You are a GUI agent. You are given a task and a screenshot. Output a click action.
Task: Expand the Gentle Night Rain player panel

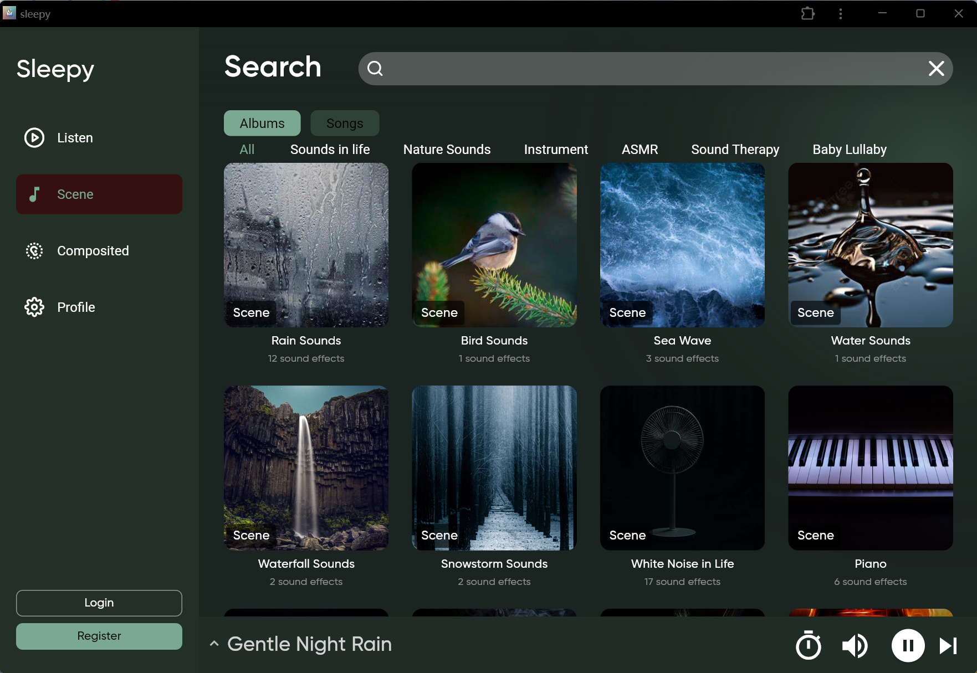(x=309, y=644)
